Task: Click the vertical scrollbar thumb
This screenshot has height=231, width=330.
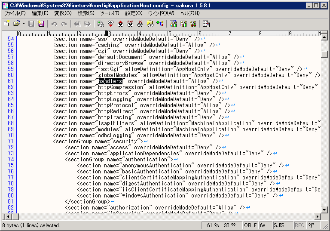Action: [324, 54]
